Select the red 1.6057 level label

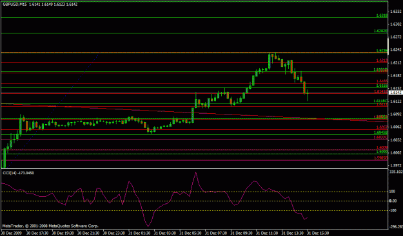pos(382,127)
